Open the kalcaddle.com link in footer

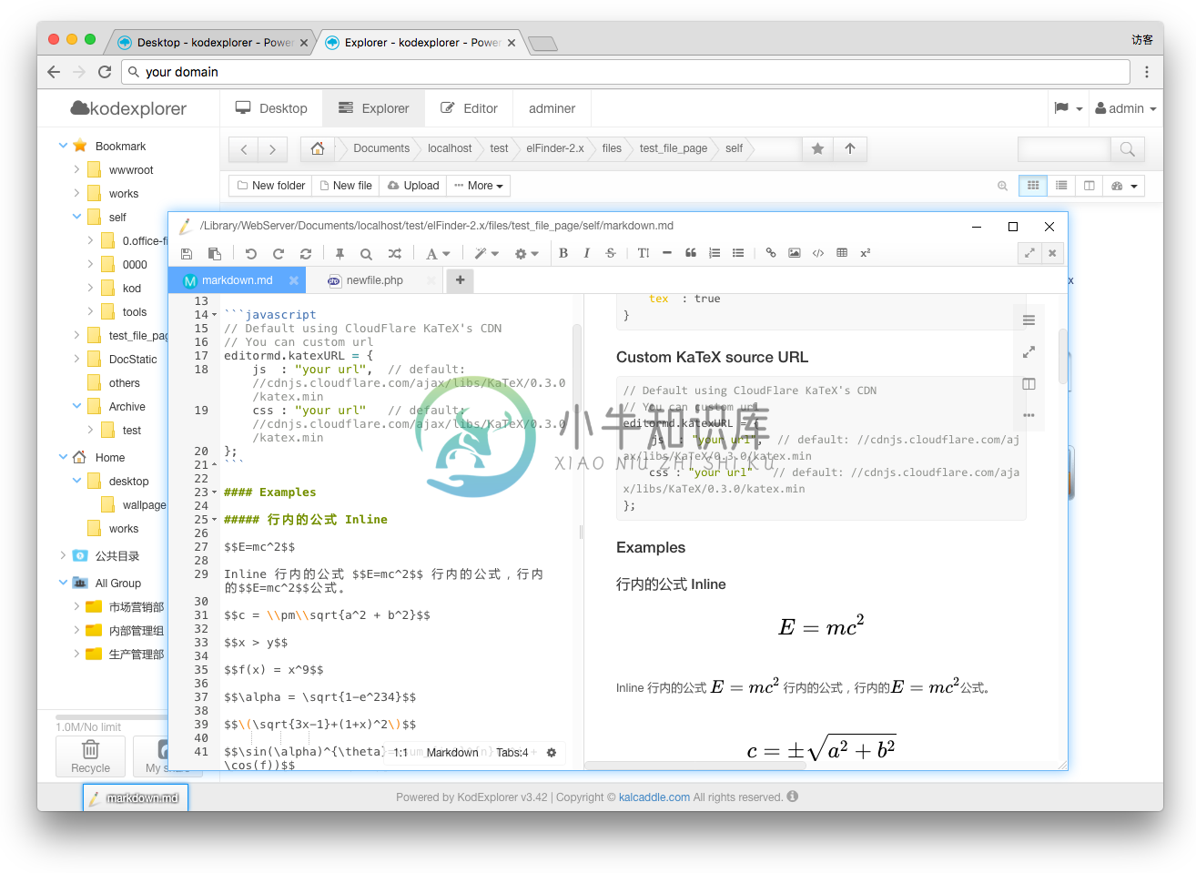click(654, 797)
